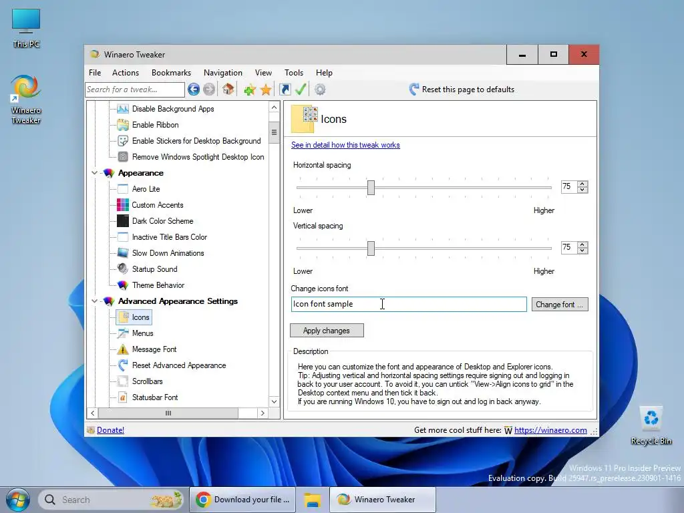Click the Start button on taskbar
The width and height of the screenshot is (684, 513).
[18, 500]
